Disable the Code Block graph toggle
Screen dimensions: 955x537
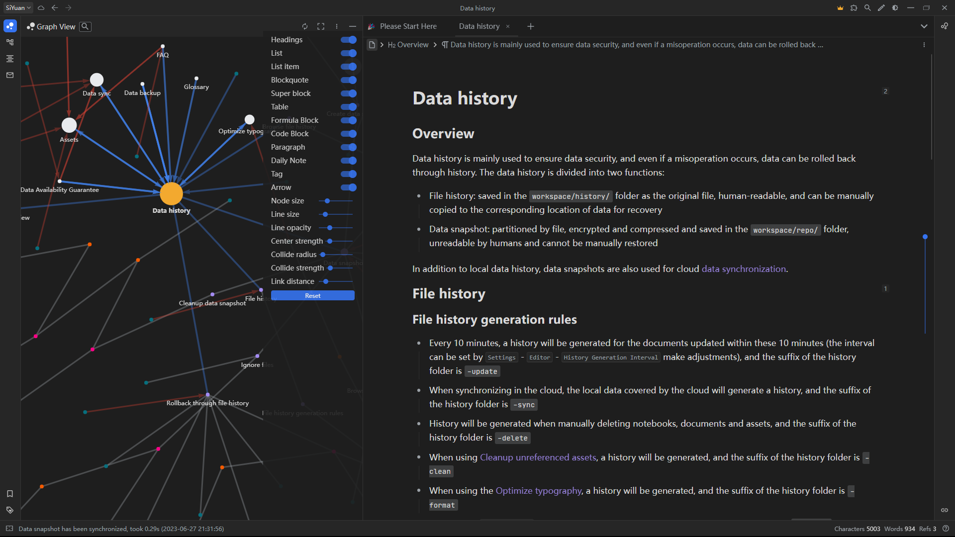(349, 134)
